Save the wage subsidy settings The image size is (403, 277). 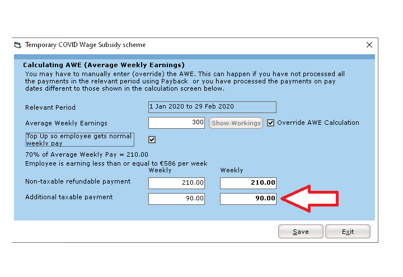click(301, 232)
